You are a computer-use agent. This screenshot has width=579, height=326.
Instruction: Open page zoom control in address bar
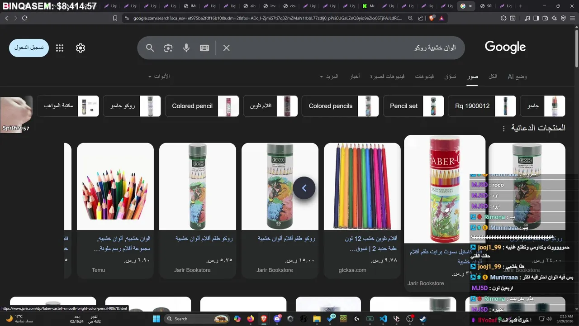pos(410,18)
